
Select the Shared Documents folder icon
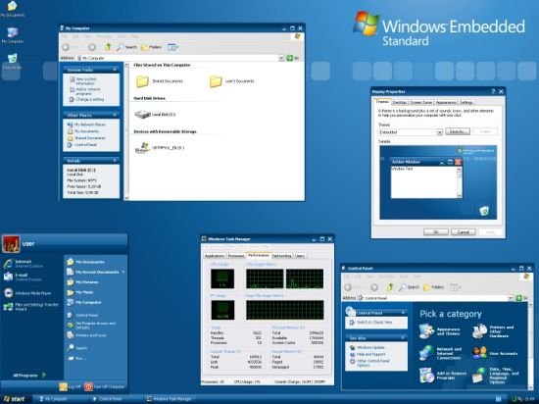(x=142, y=81)
